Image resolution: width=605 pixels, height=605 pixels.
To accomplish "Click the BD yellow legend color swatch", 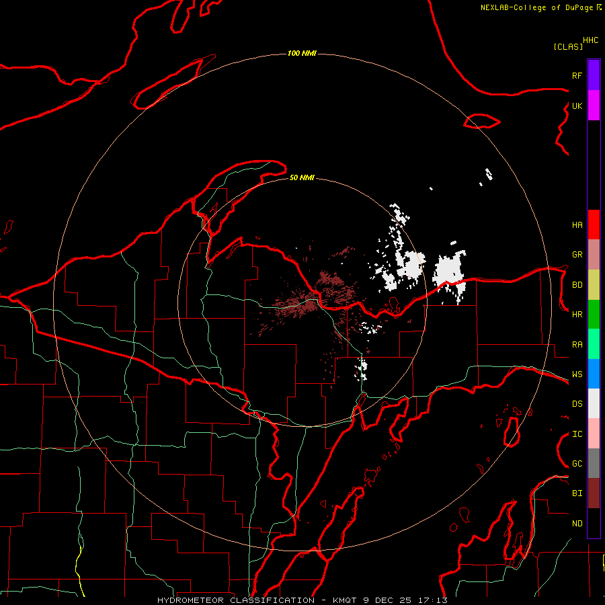I will point(594,285).
